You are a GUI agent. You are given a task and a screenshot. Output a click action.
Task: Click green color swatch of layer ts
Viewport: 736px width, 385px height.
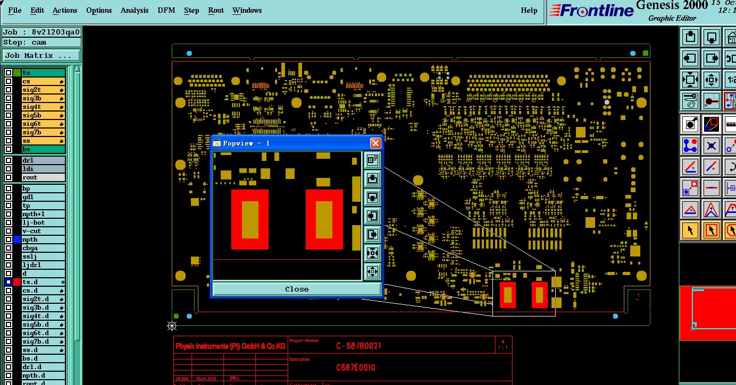coord(17,73)
